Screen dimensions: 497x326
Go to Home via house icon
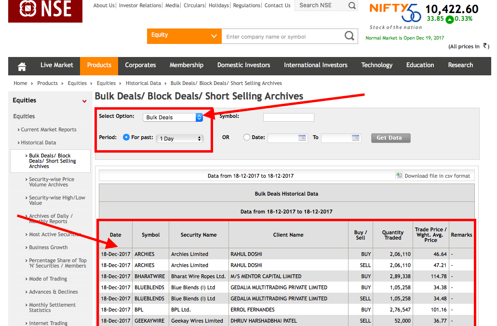click(x=22, y=66)
